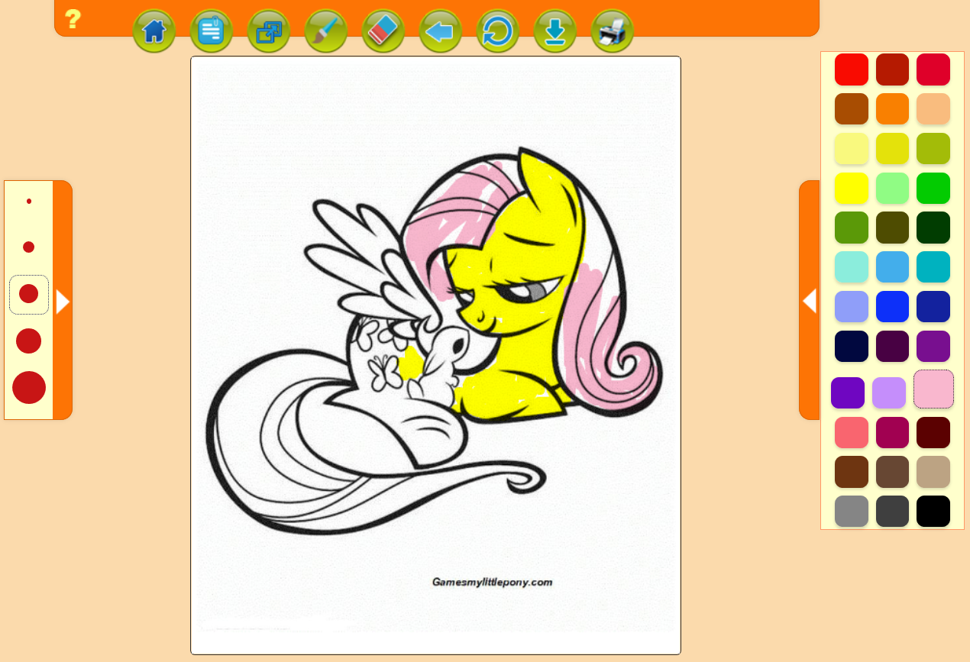The height and width of the screenshot is (662, 970).
Task: Choose the second smallest brush size
Action: tap(29, 247)
